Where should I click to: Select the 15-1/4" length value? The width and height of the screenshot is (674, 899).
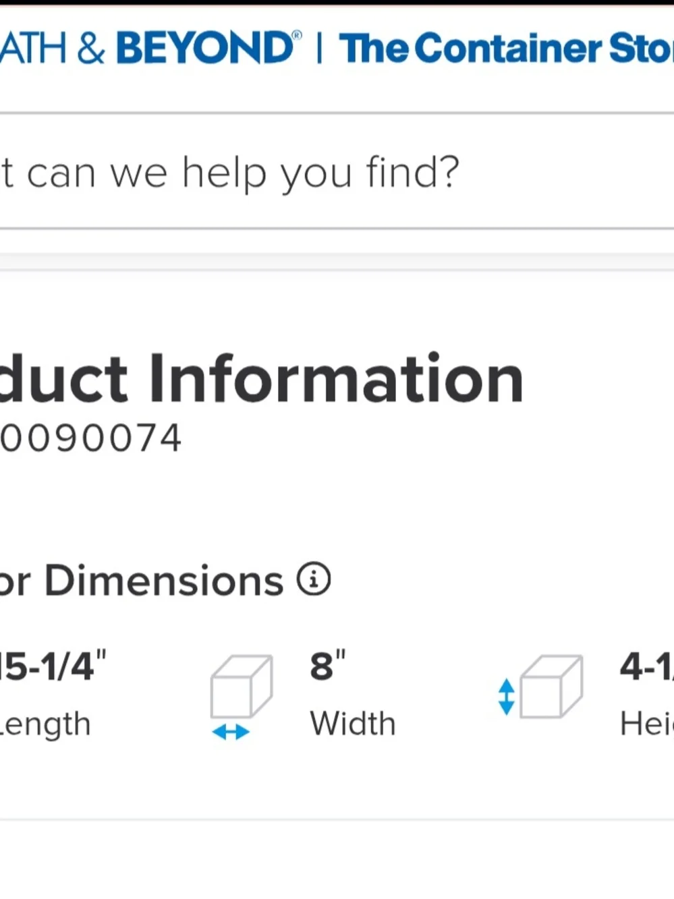(x=53, y=666)
